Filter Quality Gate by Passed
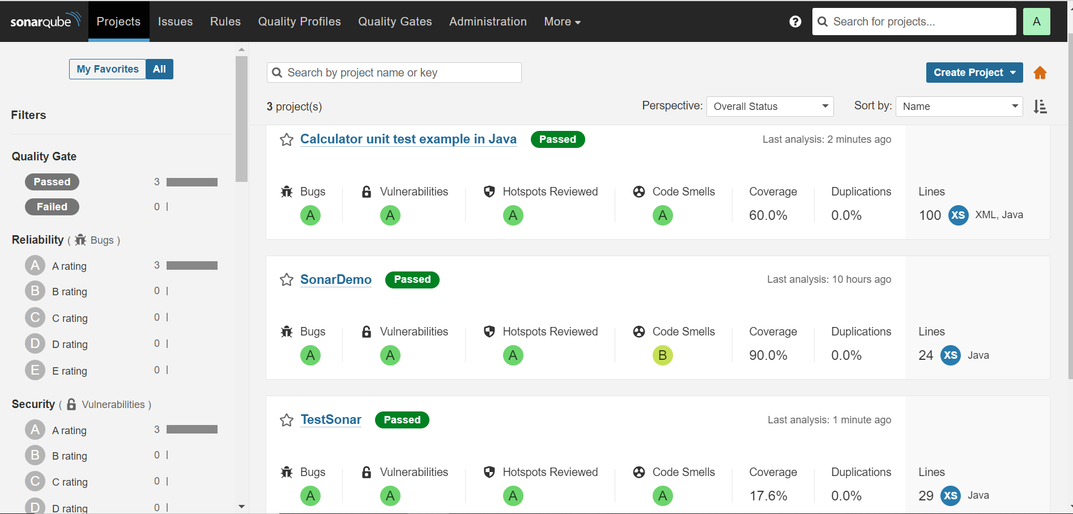This screenshot has width=1073, height=514. 52,182
